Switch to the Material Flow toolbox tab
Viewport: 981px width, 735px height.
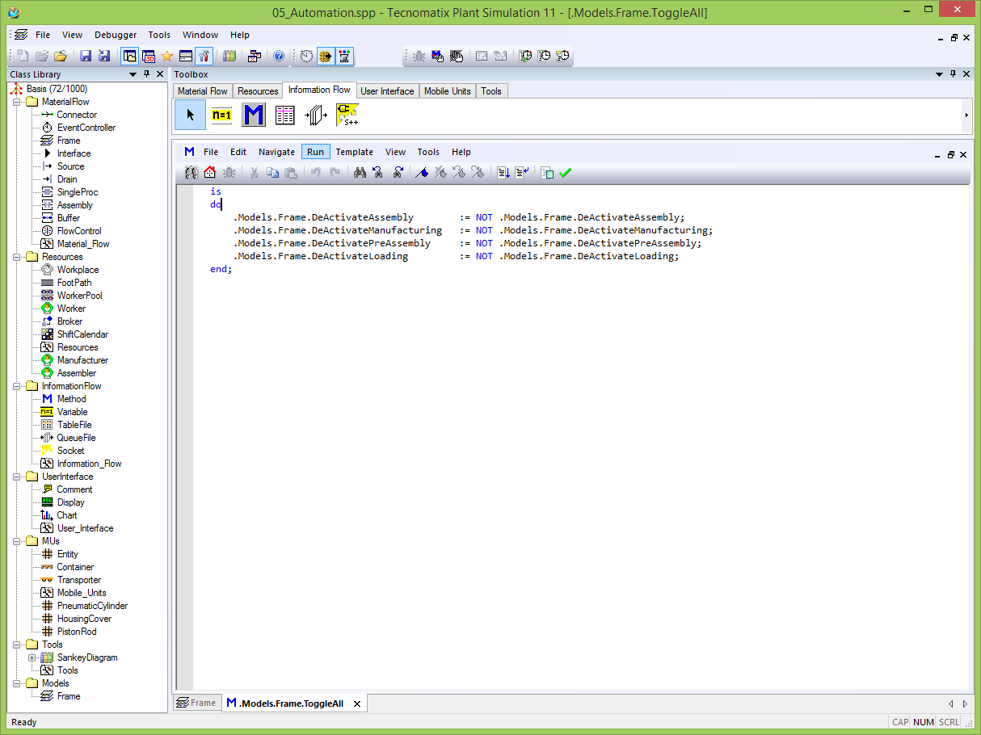tap(203, 91)
